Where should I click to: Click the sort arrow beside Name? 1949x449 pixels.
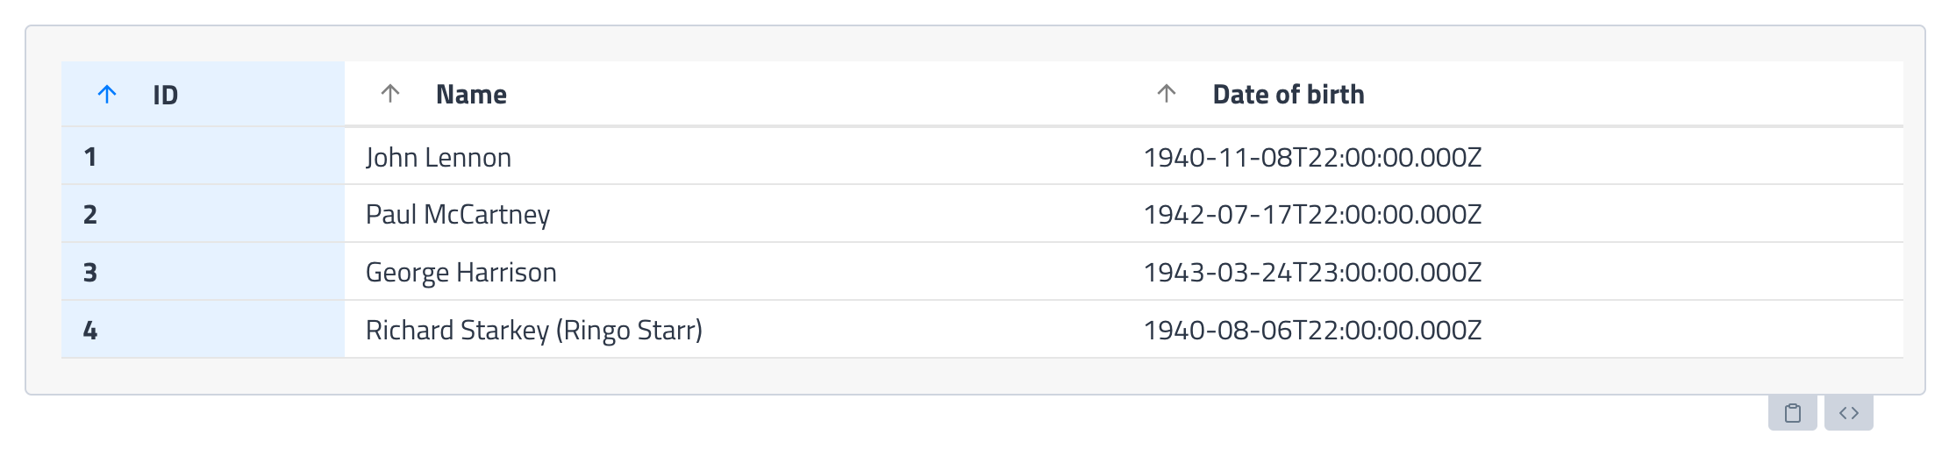(390, 93)
